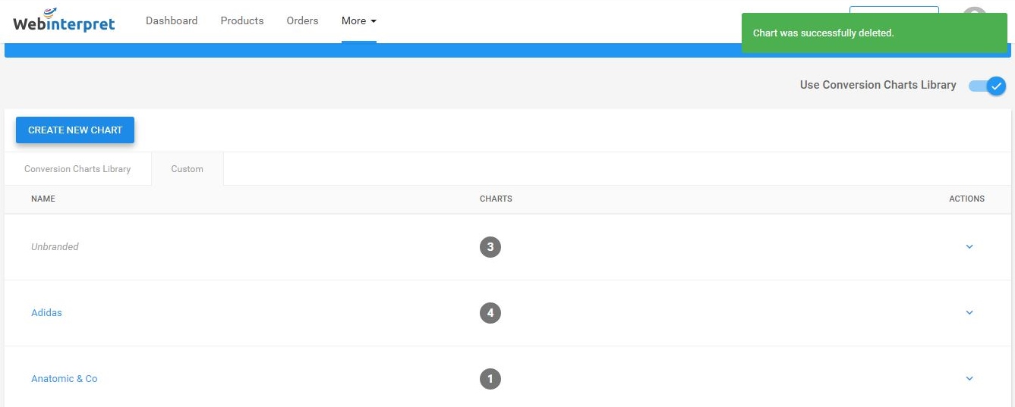Expand the Unbranded row actions chevron
Screen dimensions: 1015x407
969,247
